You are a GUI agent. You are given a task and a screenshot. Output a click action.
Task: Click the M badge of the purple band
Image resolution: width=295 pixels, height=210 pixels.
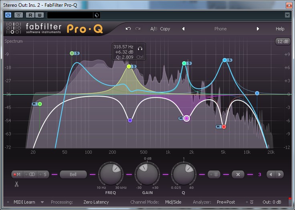181,118
